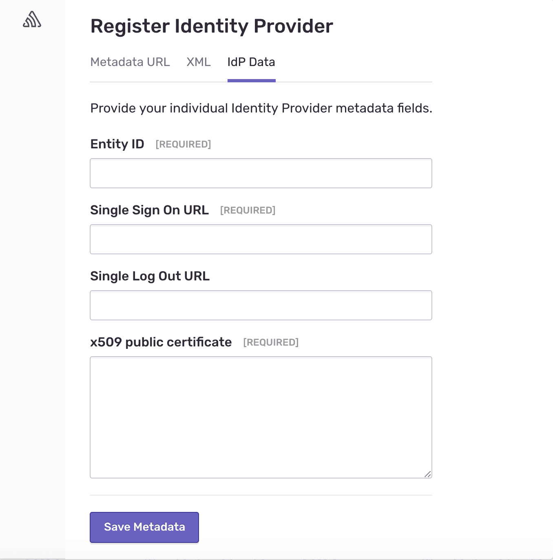Focus the Single Log Out URL field
553x560 pixels.
[x=261, y=305]
